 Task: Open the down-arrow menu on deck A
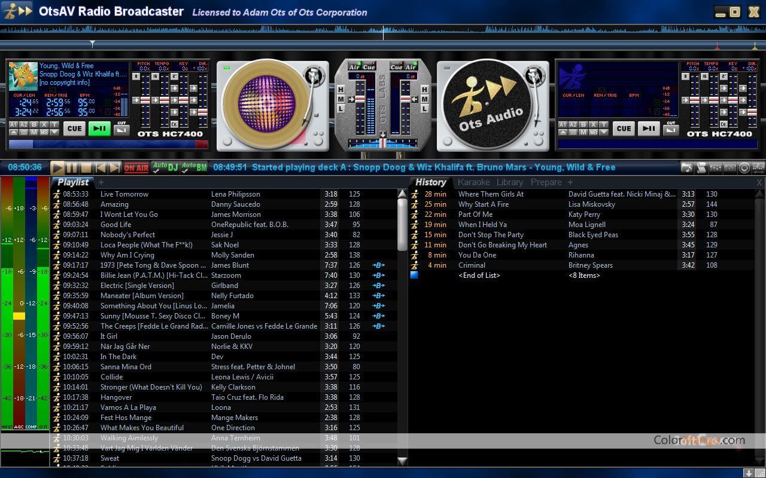tap(54, 132)
